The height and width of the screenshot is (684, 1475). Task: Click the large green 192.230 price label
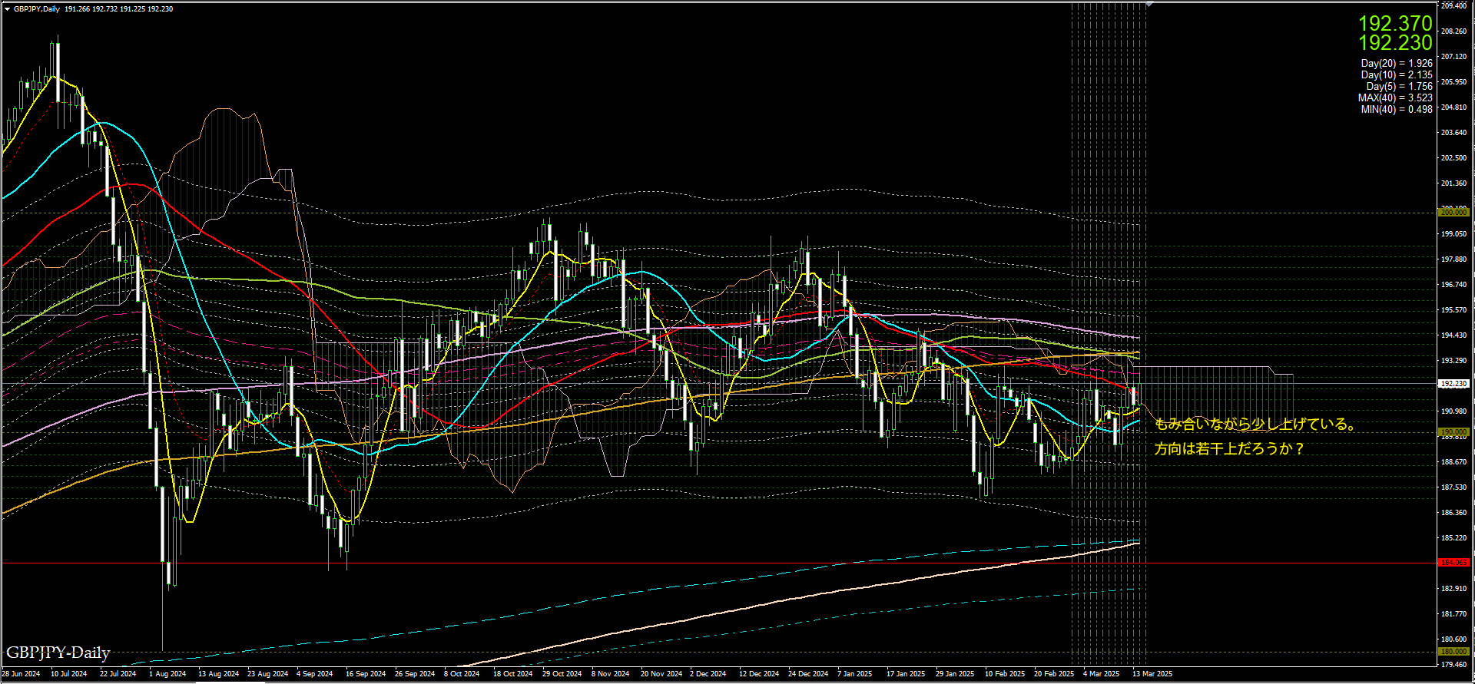tap(1395, 43)
